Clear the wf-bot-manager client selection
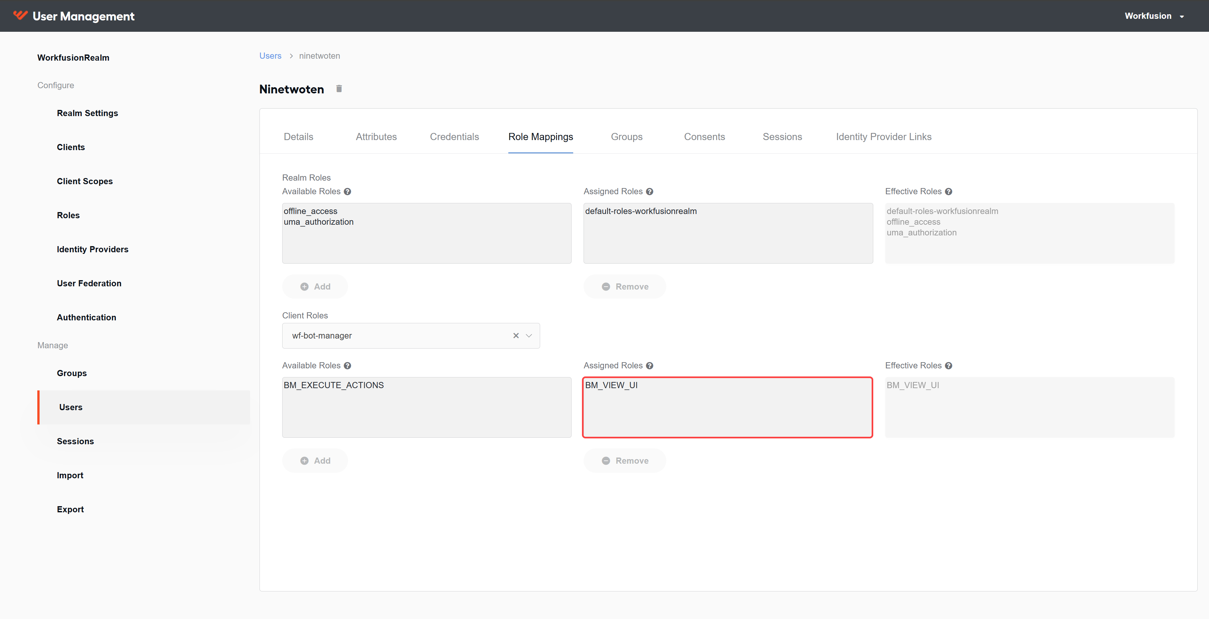This screenshot has height=619, width=1209. [516, 336]
